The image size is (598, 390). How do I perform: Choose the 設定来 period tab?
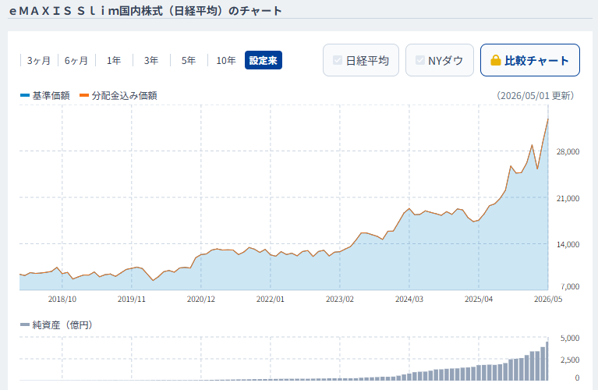click(264, 60)
